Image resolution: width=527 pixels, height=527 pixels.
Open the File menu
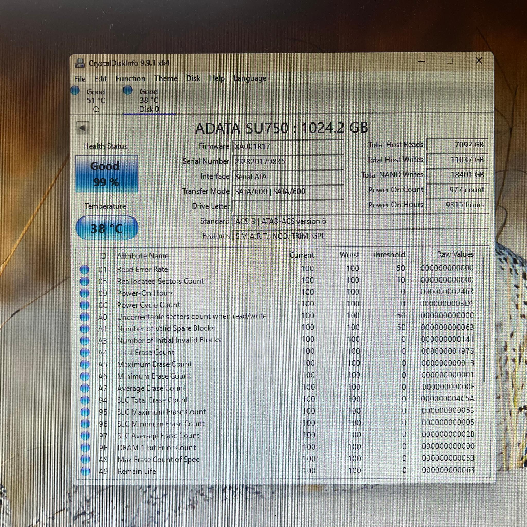click(80, 79)
